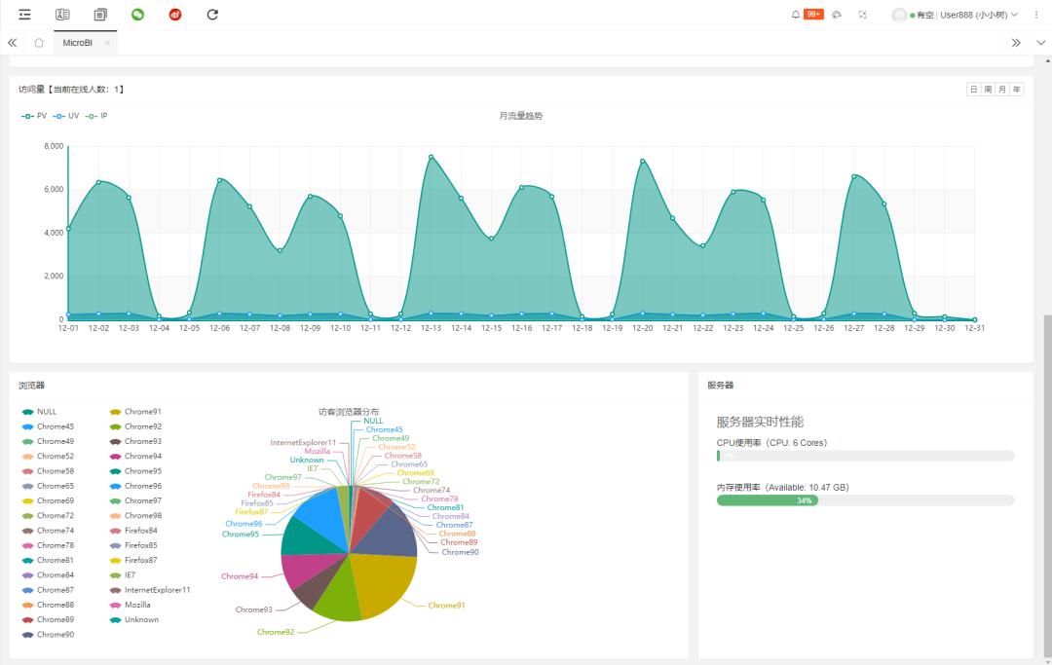Open the vertical three-dot more menu
Image resolution: width=1052 pixels, height=665 pixels.
1036,15
